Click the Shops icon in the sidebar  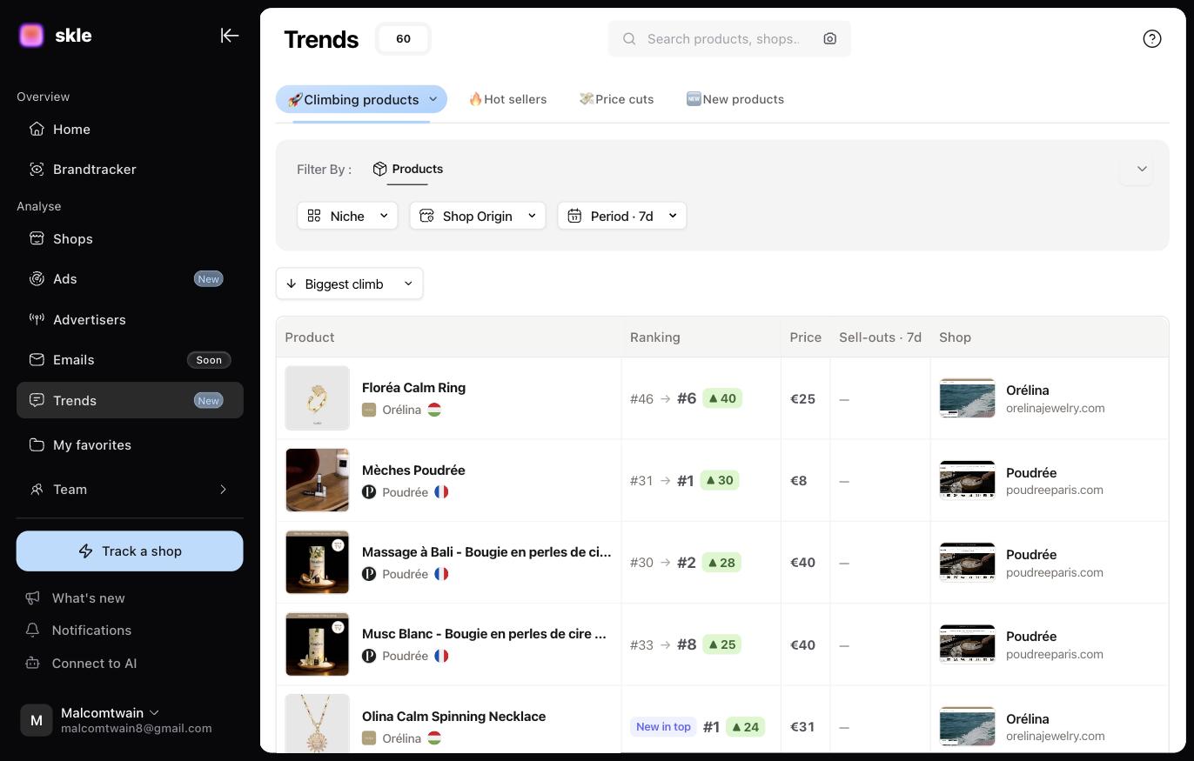coord(37,238)
